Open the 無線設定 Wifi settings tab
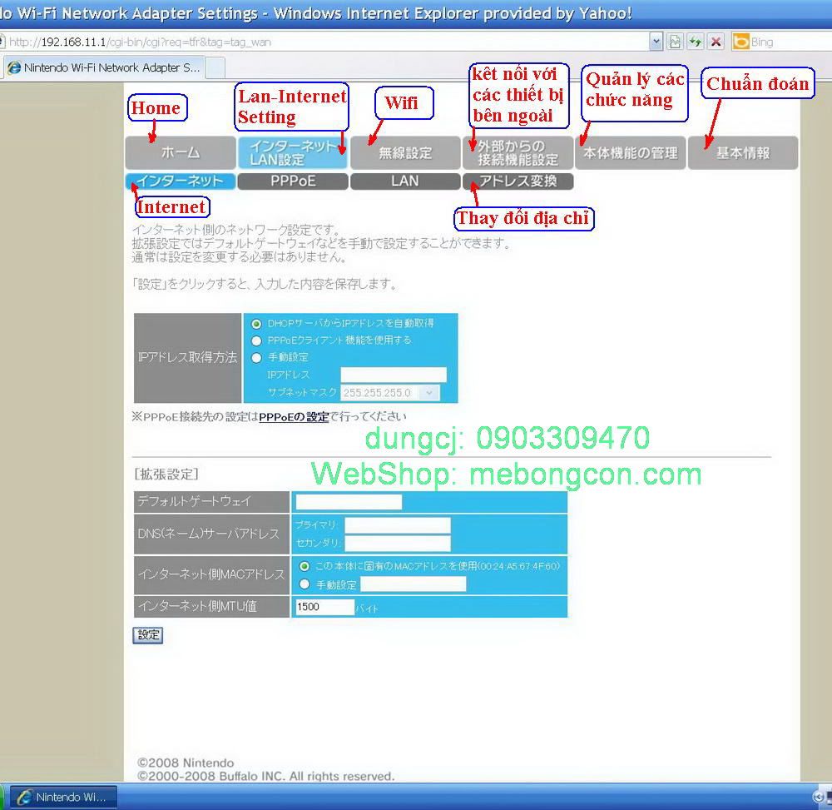The image size is (832, 810). (x=405, y=152)
